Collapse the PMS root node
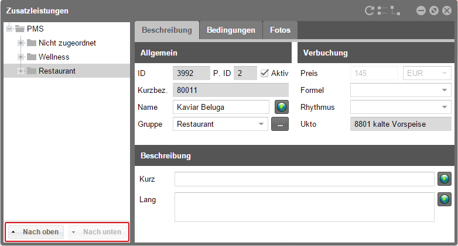 click(x=9, y=29)
